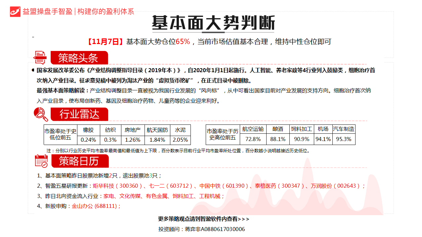
Task: Click the magnifier pie-chart icon beside 行业雷达
Action: coord(41,115)
